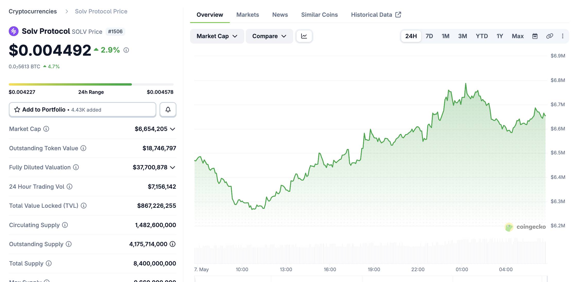This screenshot has width=575, height=282.
Task: Click the 16:00 x-axis time label
Action: tap(330, 269)
